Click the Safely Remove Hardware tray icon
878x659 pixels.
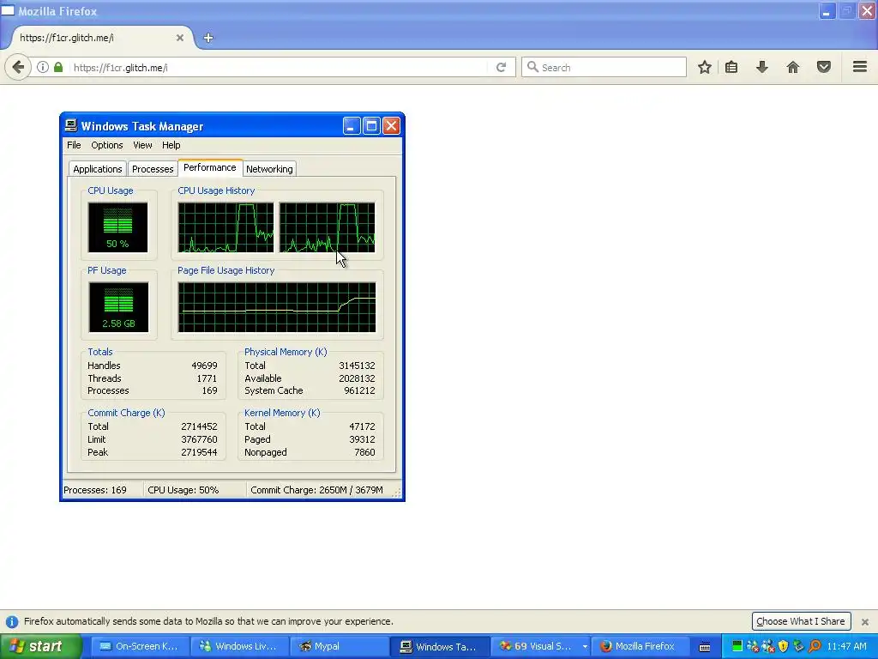click(799, 646)
